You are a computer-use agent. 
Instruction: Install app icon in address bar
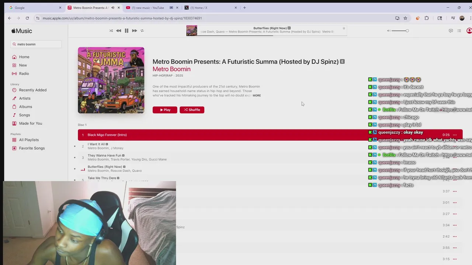(x=397, y=18)
